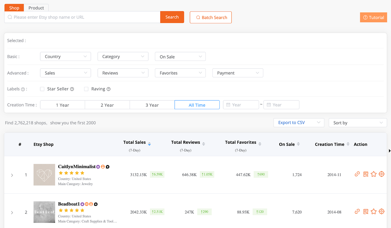Open the Sort by dropdown
The height and width of the screenshot is (228, 391).
(358, 123)
